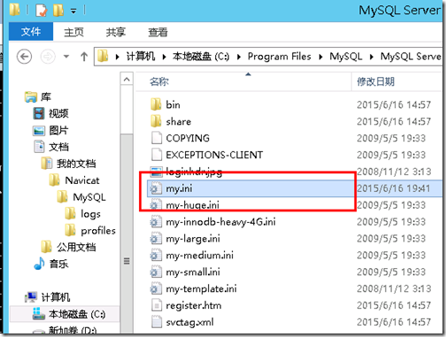Expand the chevron after 本地磁盘 (C:) breadcrumb
446x337 pixels.
pos(239,57)
